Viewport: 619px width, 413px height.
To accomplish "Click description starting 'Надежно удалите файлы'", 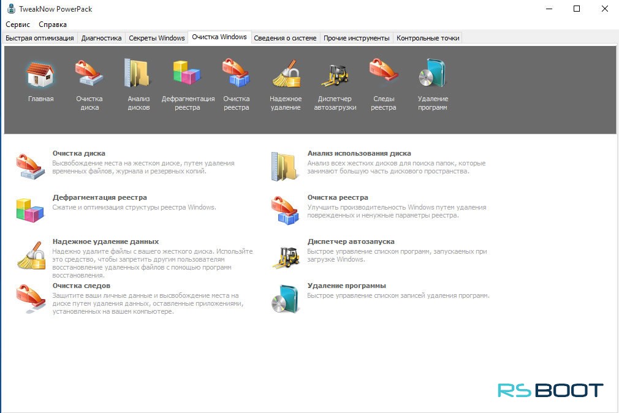I will pos(153,263).
